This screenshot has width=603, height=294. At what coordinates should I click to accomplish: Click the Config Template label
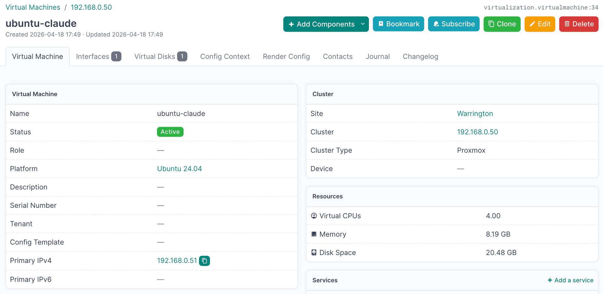pos(37,242)
